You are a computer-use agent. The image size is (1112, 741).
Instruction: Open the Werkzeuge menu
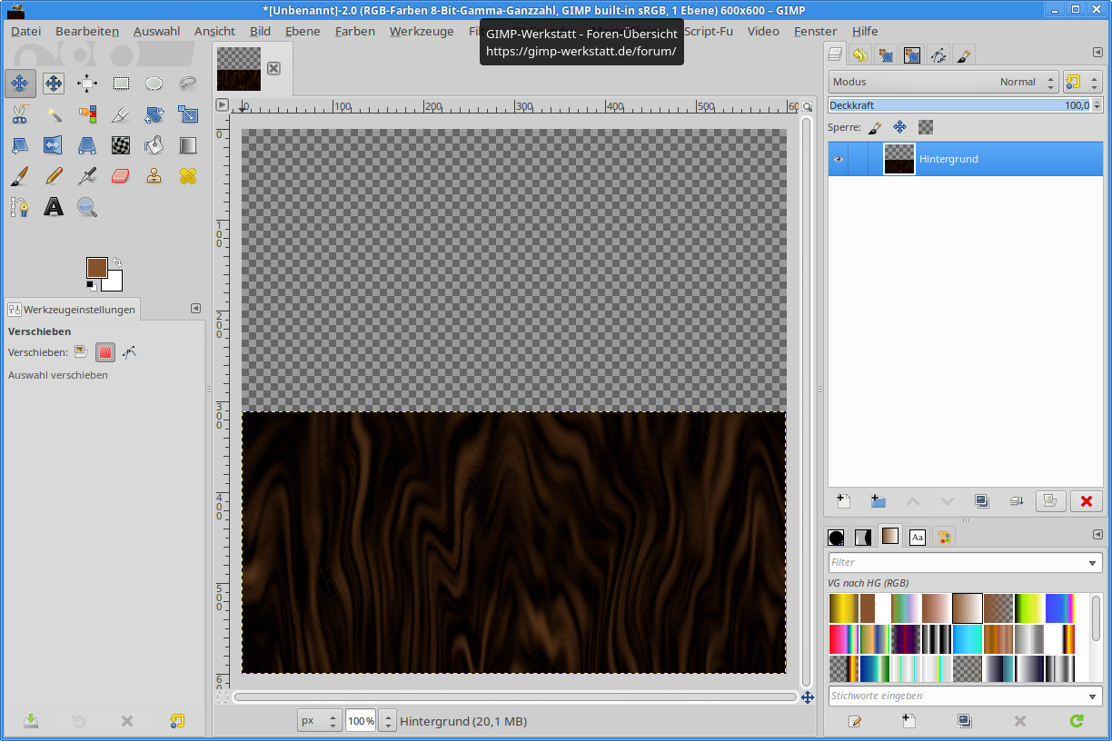point(421,31)
